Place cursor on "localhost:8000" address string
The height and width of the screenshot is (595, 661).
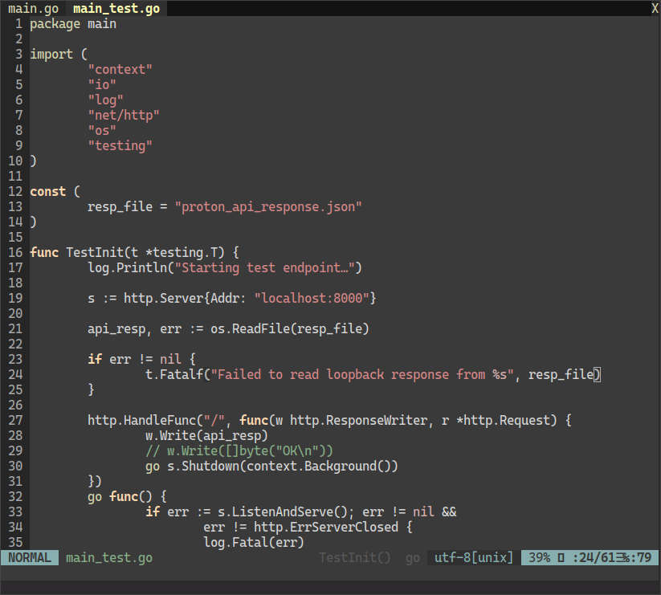pyautogui.click(x=312, y=298)
